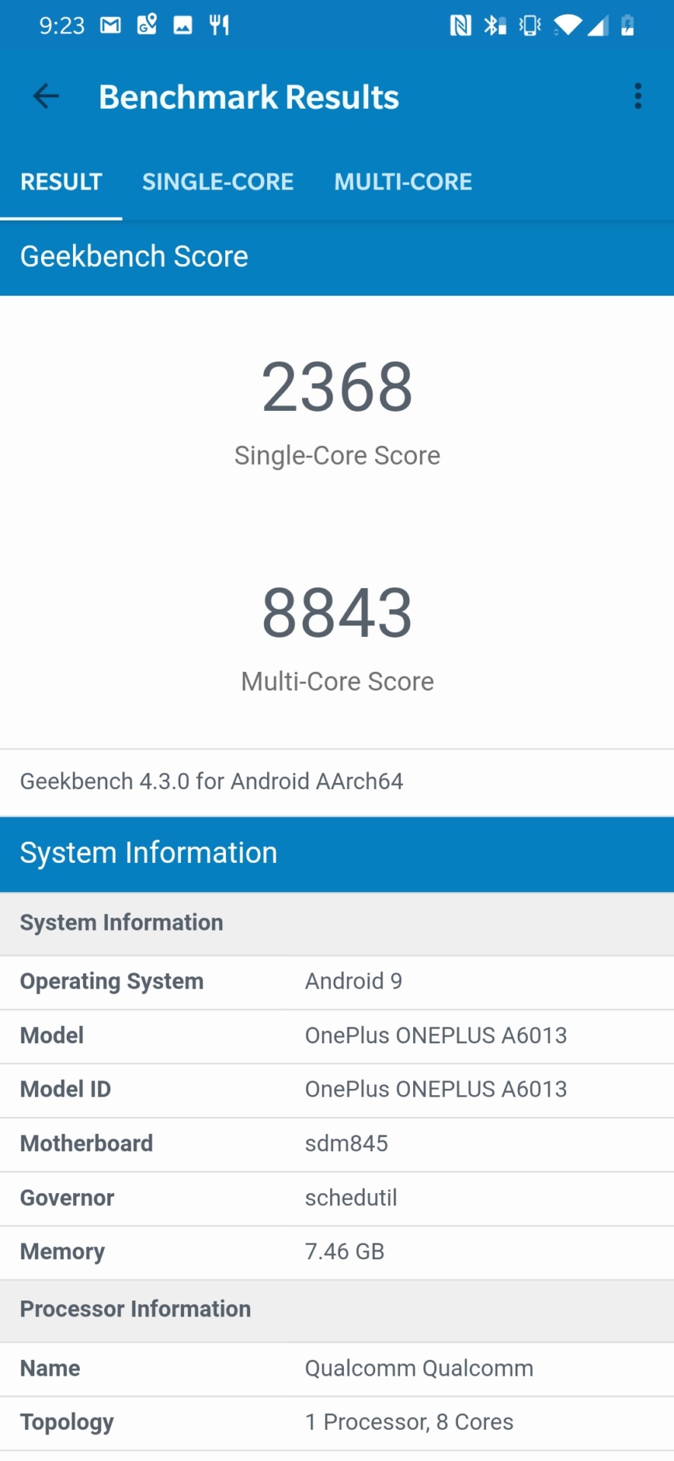Tap the gray System Information subheading

coord(122,922)
